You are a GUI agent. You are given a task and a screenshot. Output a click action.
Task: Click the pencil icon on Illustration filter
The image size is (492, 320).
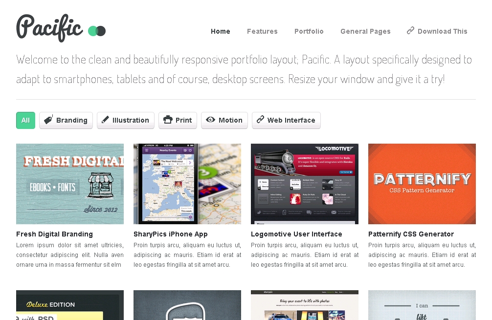(x=105, y=120)
